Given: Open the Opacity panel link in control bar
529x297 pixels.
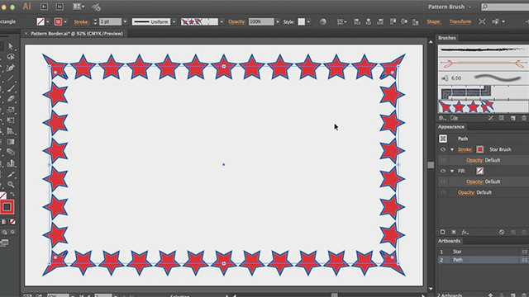Looking at the screenshot, I should pyautogui.click(x=236, y=22).
